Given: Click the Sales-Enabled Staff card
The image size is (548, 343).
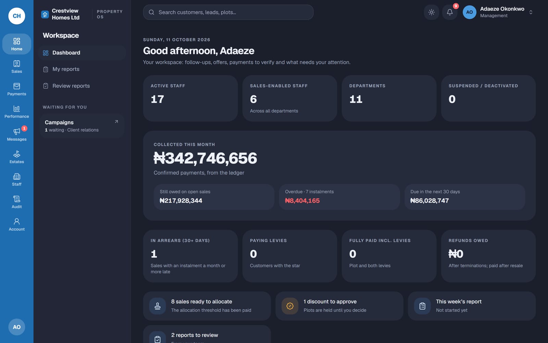Looking at the screenshot, I should pos(290,98).
